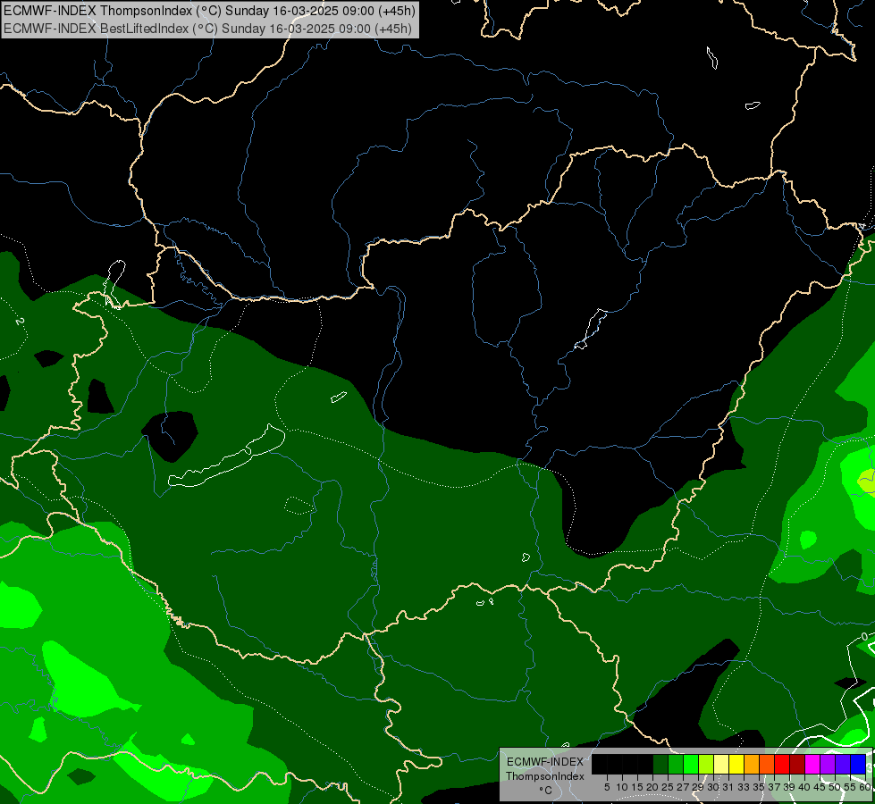Click the legend ECMWF-INDEX label
The width and height of the screenshot is (875, 804).
point(545,762)
